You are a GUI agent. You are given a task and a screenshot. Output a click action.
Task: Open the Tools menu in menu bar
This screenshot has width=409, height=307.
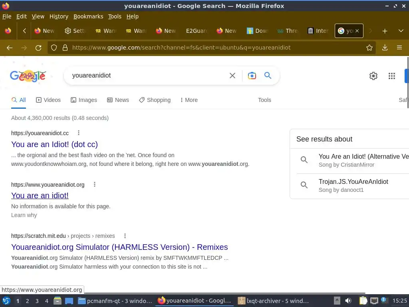point(115,16)
